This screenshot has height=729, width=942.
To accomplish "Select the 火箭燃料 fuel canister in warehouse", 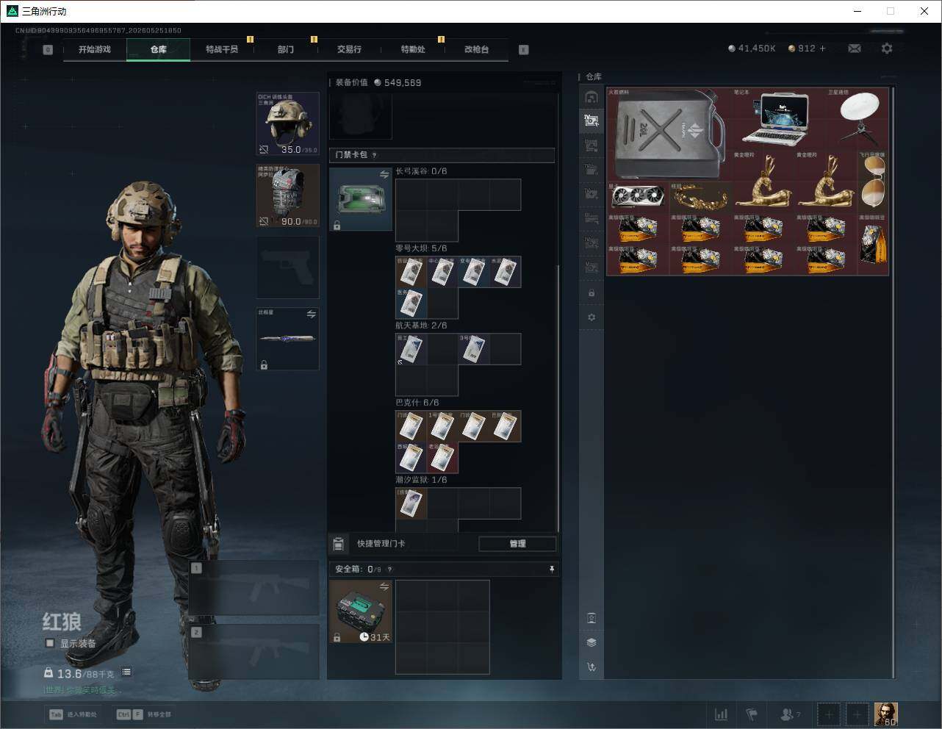I will pyautogui.click(x=669, y=134).
